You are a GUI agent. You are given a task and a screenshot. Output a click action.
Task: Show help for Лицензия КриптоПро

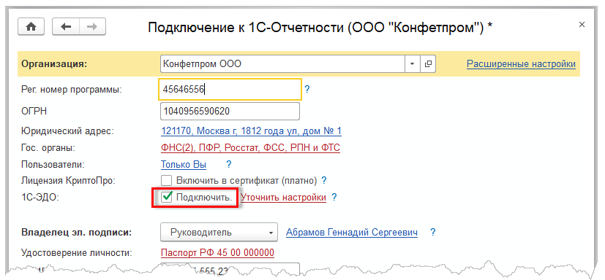pos(324,180)
